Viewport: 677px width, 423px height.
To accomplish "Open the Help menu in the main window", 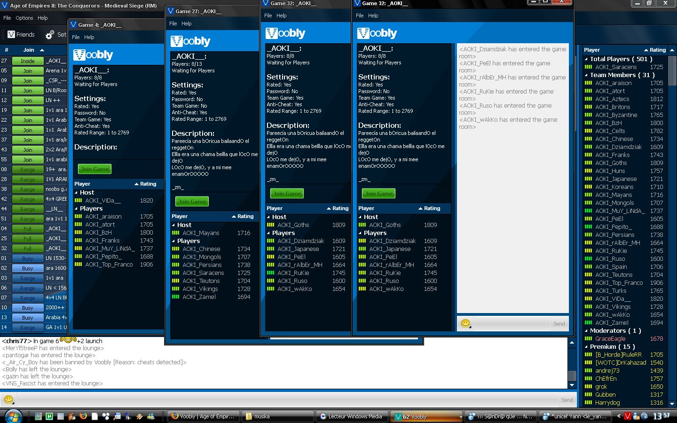I will [x=43, y=18].
